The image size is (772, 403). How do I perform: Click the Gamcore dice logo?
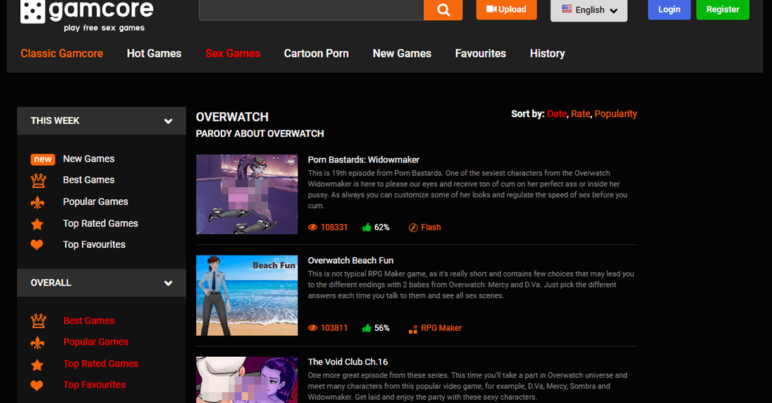pos(32,11)
